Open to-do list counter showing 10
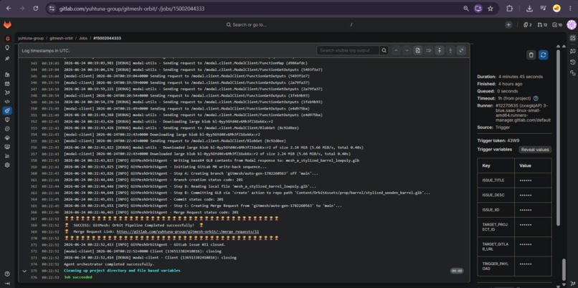Viewport: 578px width, 288px height. coord(557,24)
